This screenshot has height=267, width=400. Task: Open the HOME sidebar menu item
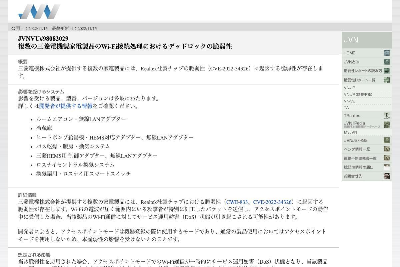click(367, 53)
